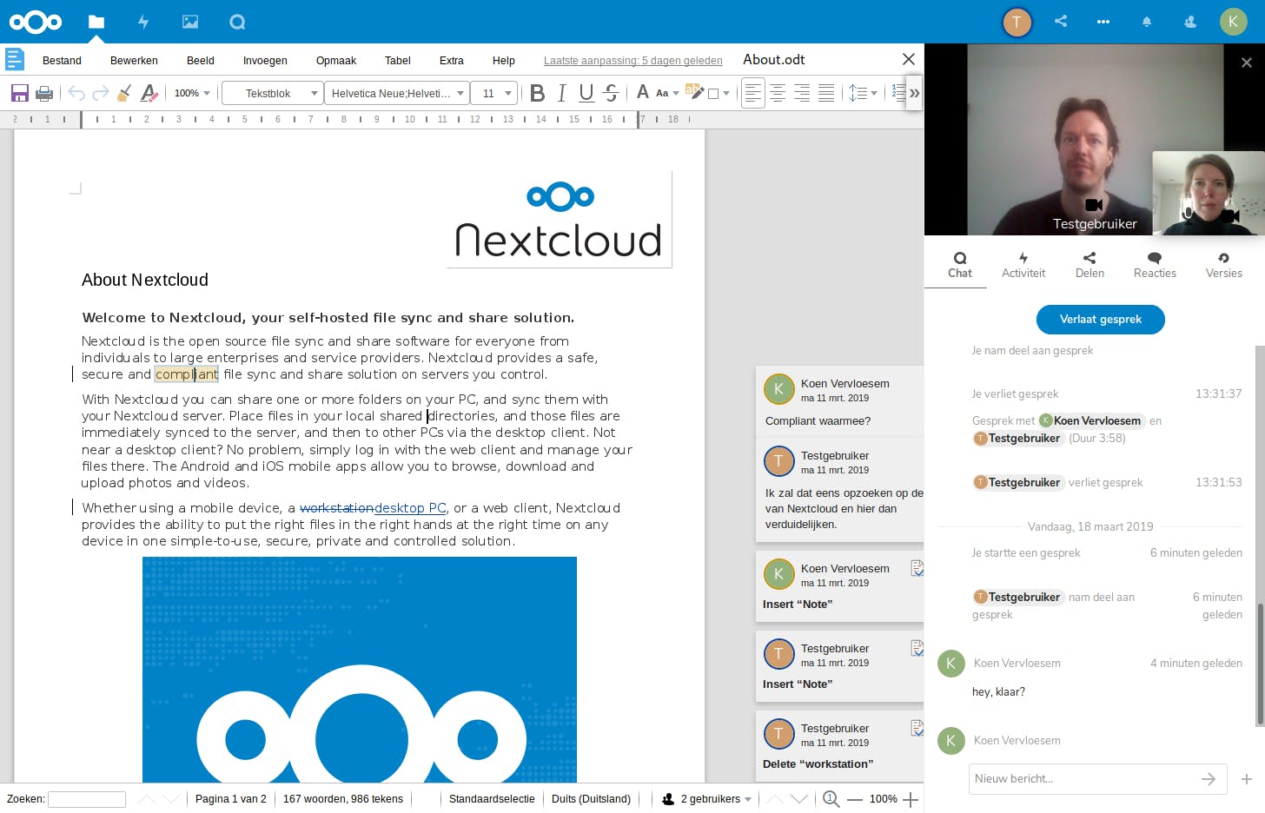Click the document icon left of Bestand
The image size is (1265, 813).
click(x=15, y=60)
